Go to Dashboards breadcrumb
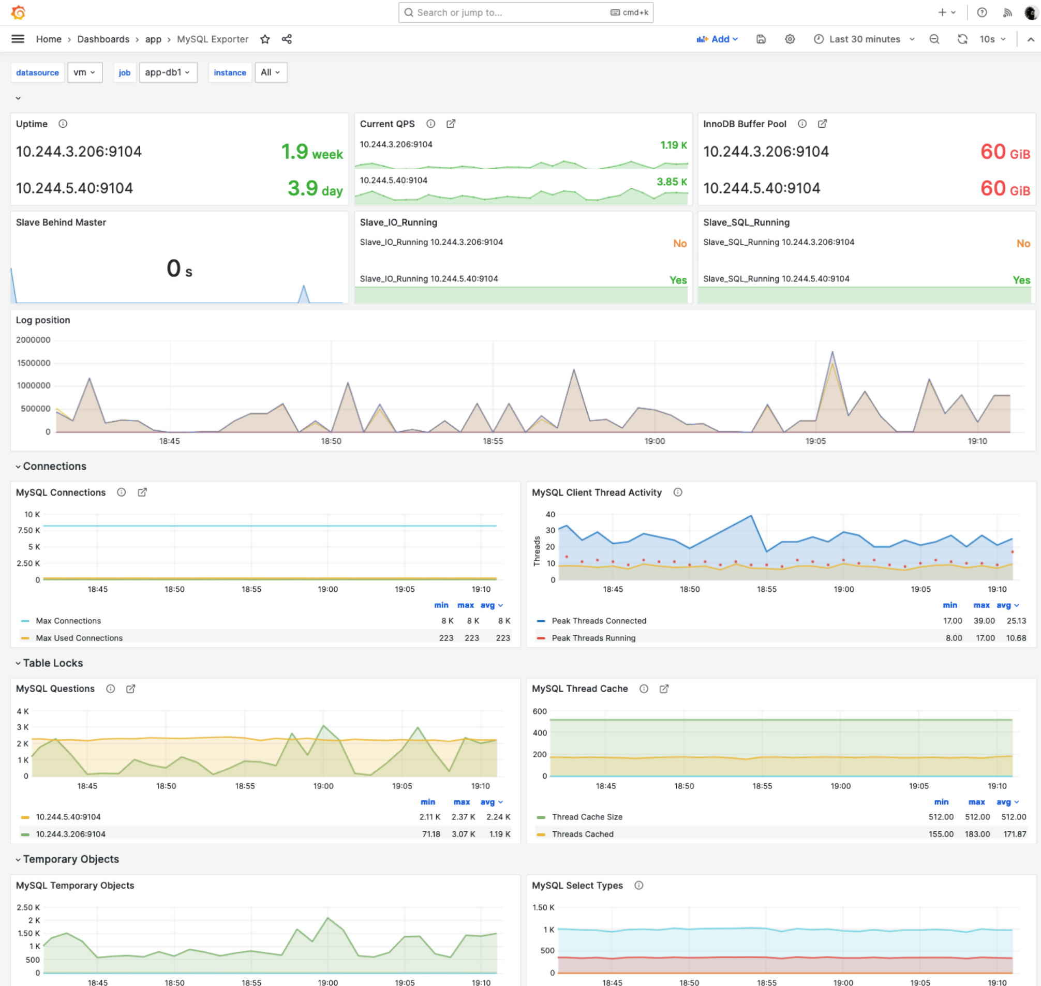1041x986 pixels. [103, 39]
